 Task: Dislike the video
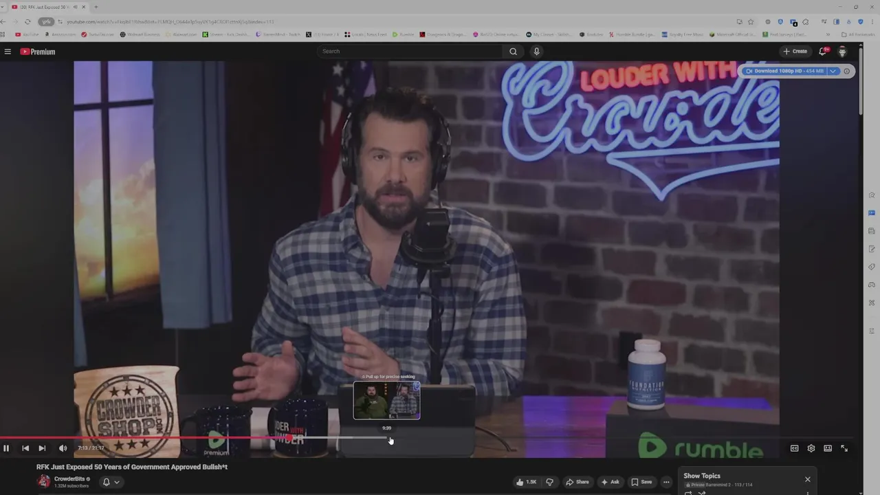tap(549, 482)
